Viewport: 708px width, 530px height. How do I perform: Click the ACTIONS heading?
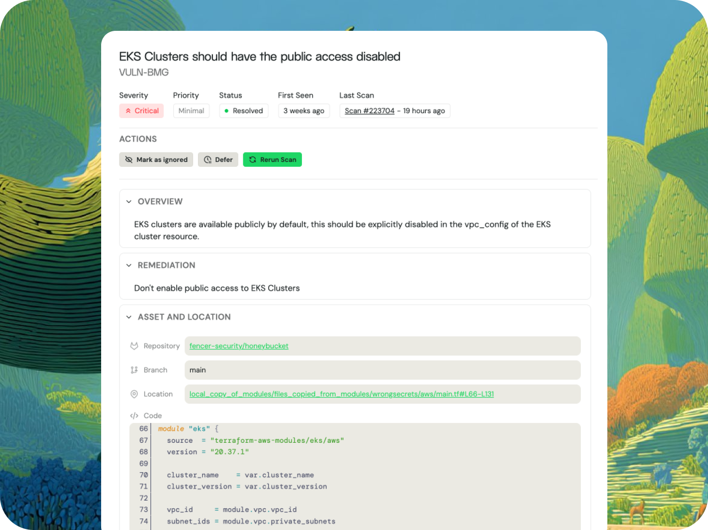[x=138, y=139]
